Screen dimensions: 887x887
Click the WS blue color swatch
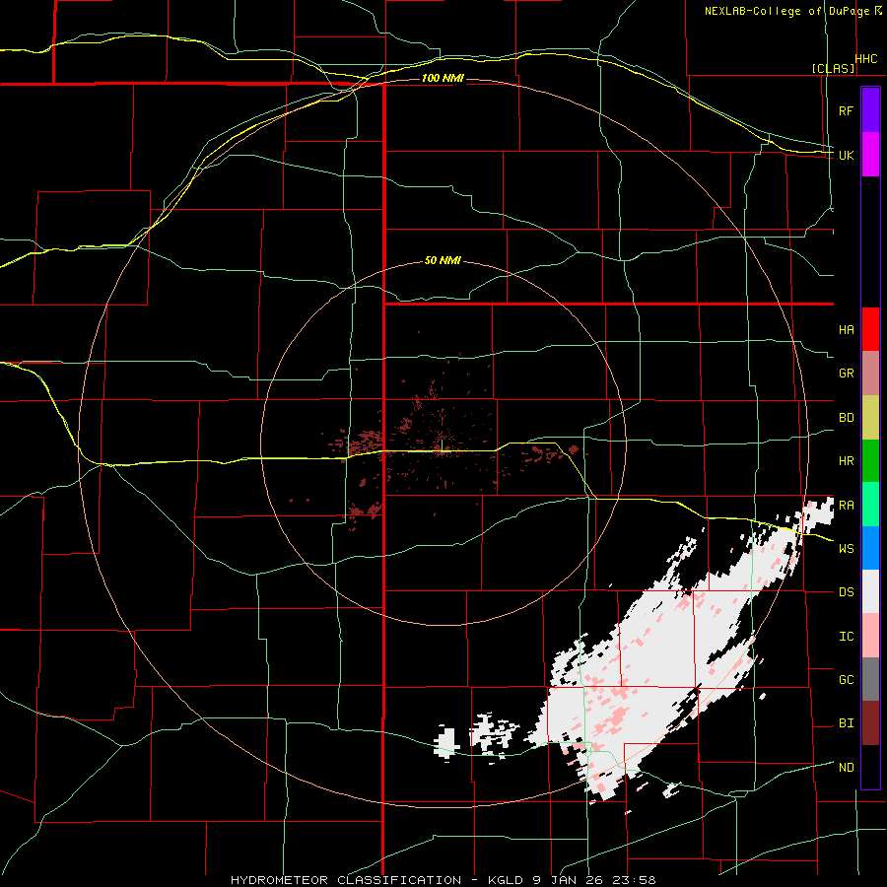coord(870,548)
